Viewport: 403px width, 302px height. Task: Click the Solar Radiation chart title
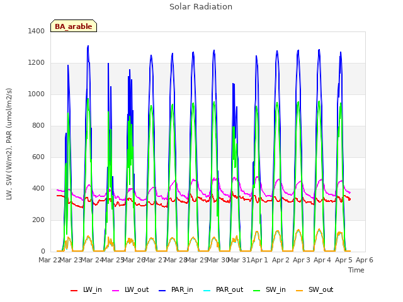point(201,7)
